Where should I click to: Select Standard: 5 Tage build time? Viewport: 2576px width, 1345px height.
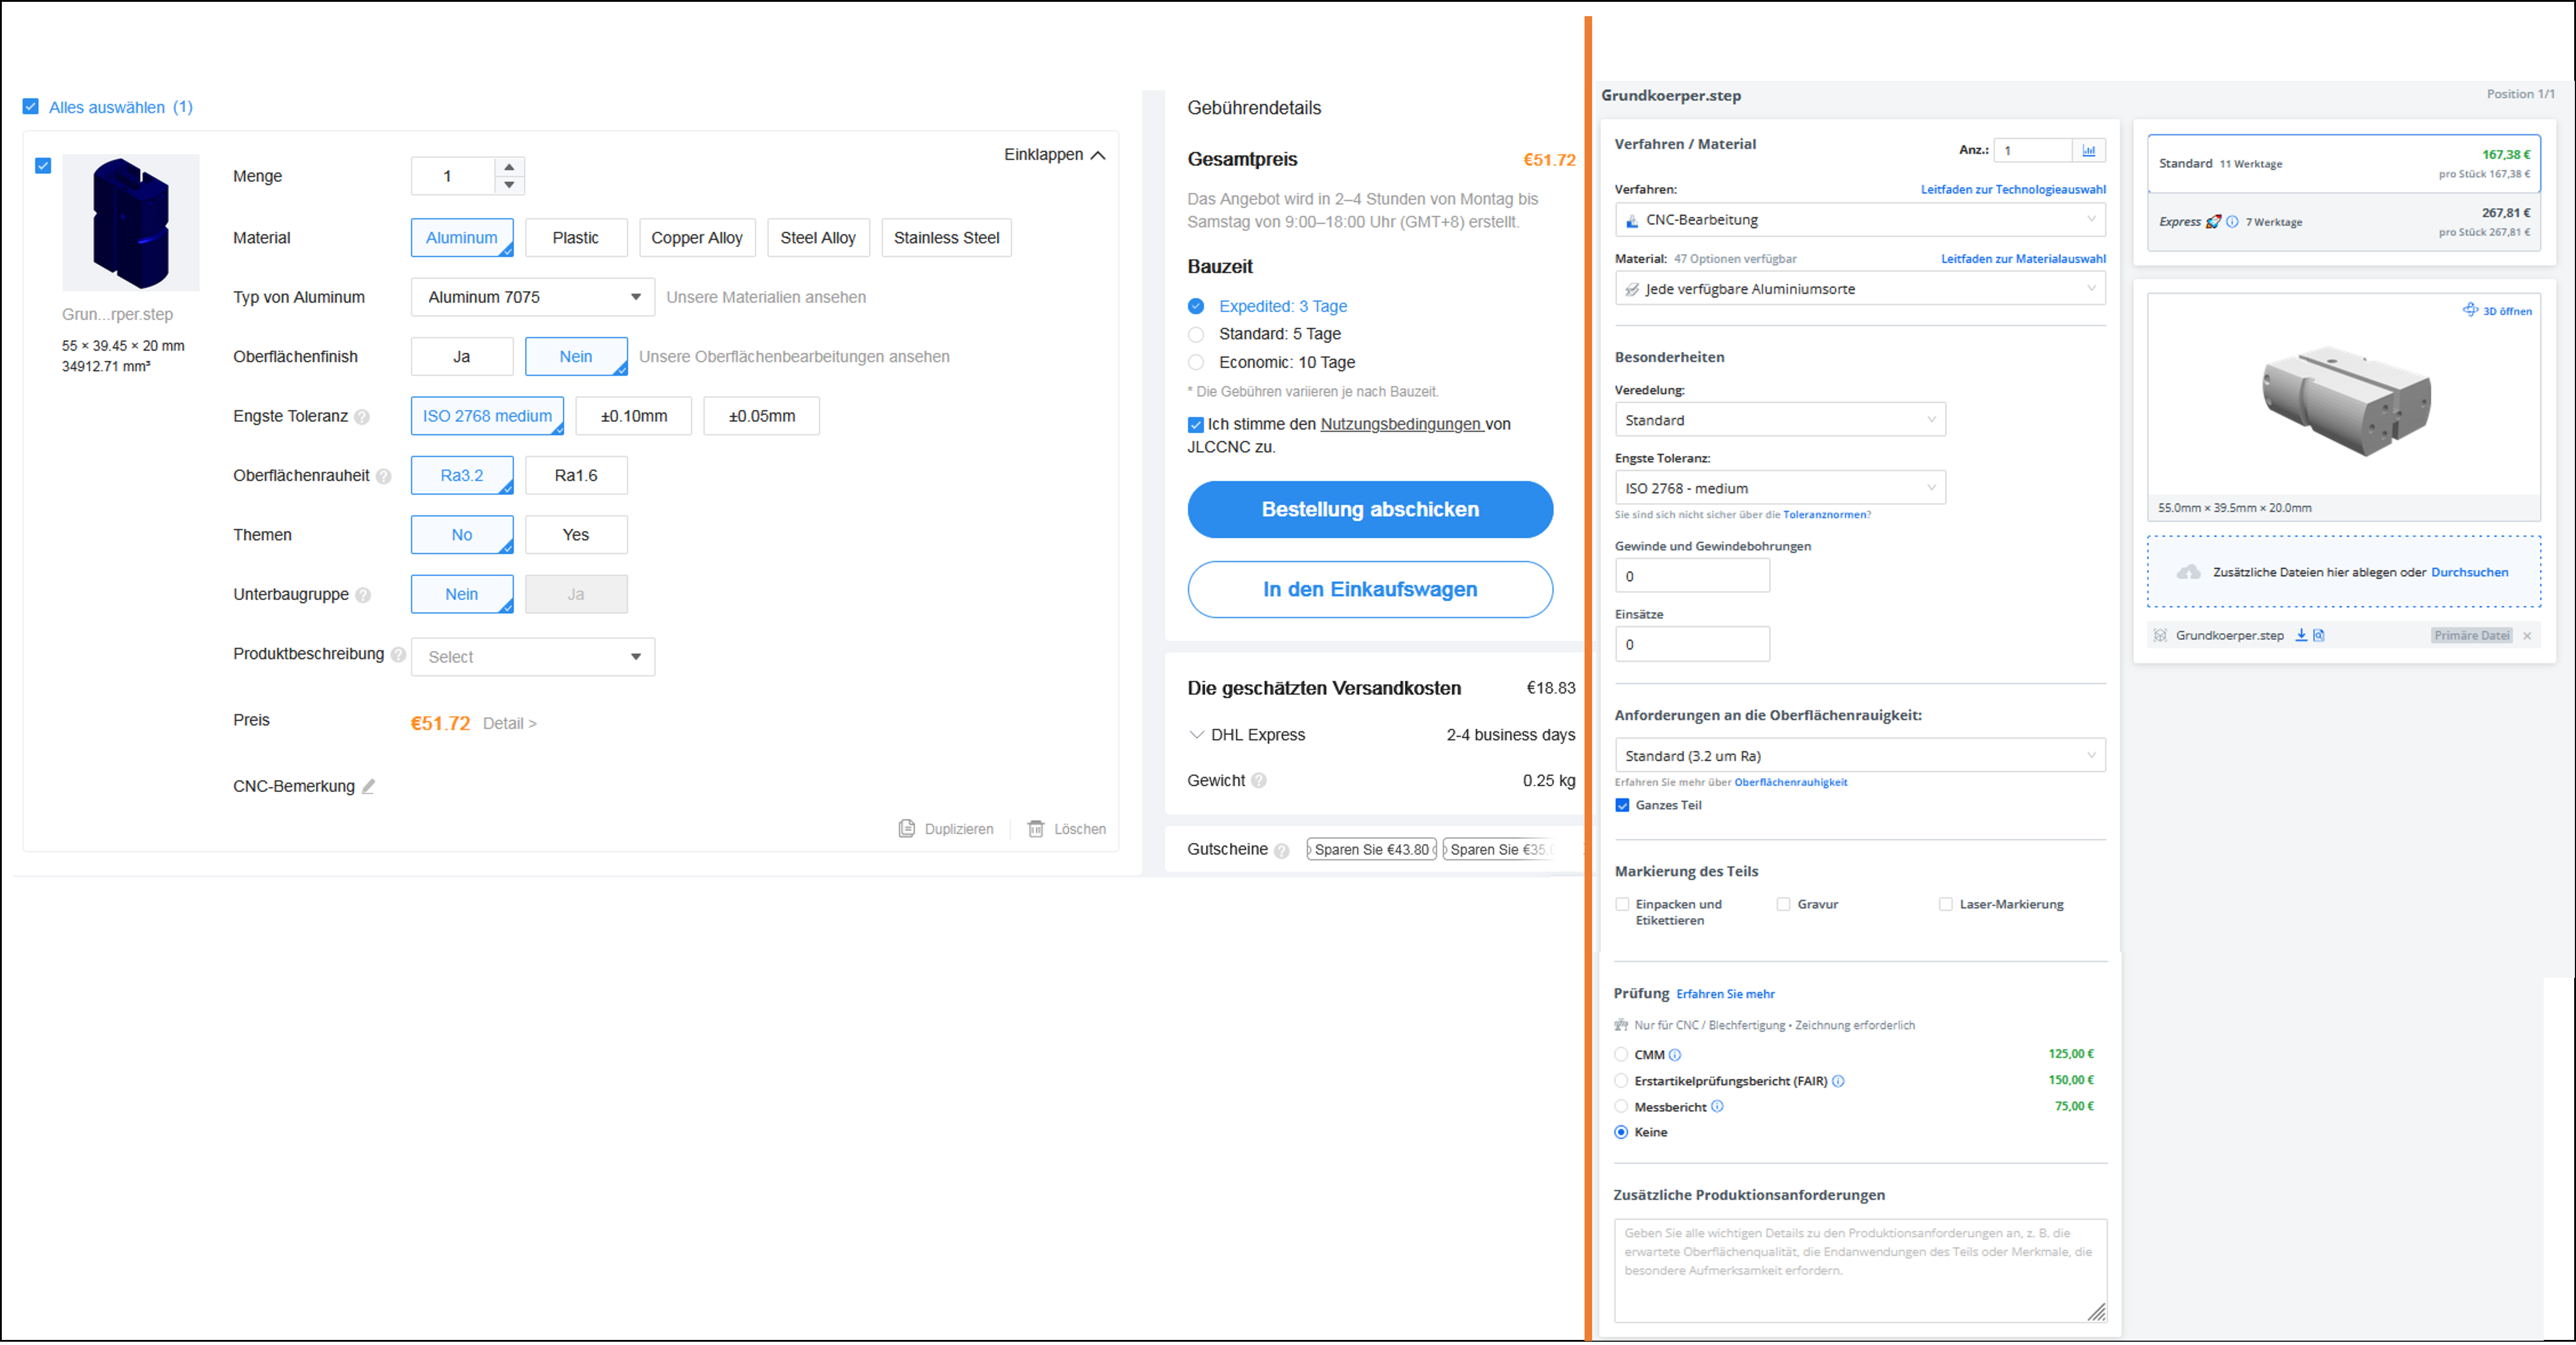pos(1196,335)
